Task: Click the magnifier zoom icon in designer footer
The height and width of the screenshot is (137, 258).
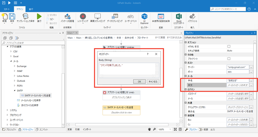Action: pos(154,129)
